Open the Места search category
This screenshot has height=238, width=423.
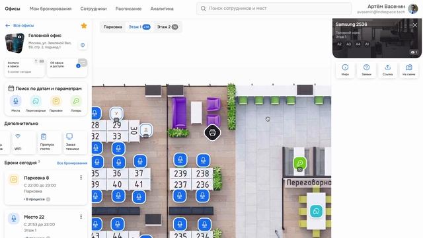pos(16,104)
